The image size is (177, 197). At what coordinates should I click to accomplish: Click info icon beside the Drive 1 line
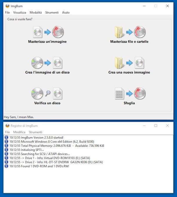[6, 158]
